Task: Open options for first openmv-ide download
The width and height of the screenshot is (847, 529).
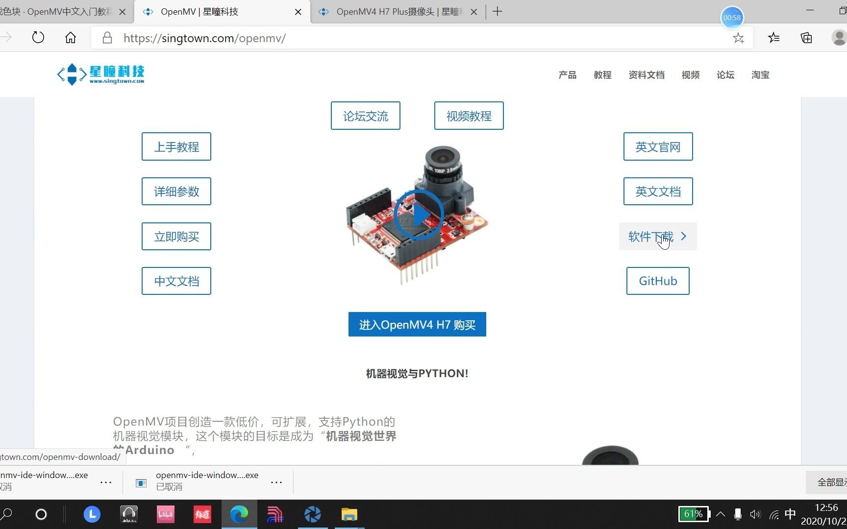Action: 106,482
